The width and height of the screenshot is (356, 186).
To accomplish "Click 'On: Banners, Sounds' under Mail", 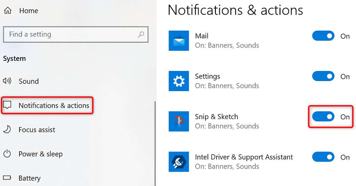I will (x=227, y=46).
